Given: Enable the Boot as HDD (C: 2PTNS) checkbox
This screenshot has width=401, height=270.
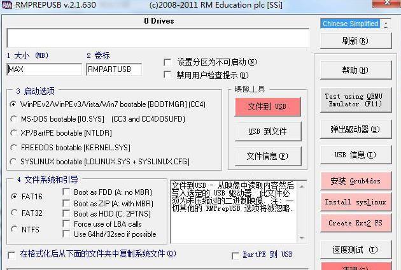Looking at the screenshot, I should click(67, 214).
